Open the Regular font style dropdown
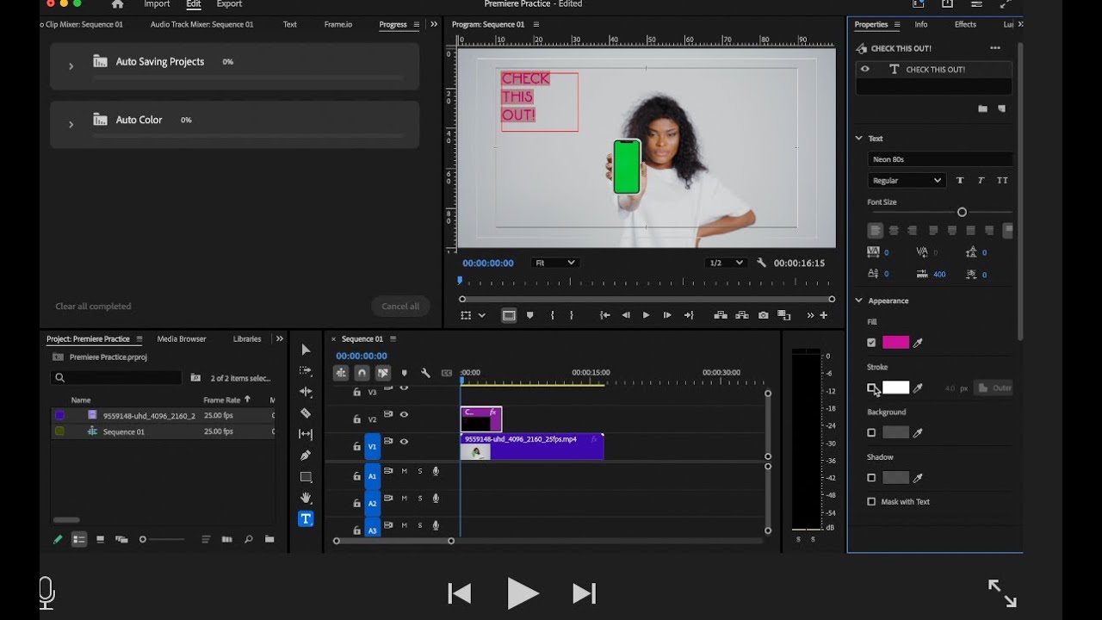1102x620 pixels. (907, 180)
